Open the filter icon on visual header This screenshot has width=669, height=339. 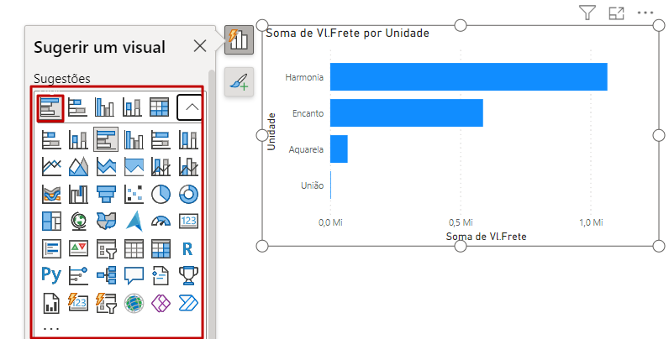pos(587,13)
